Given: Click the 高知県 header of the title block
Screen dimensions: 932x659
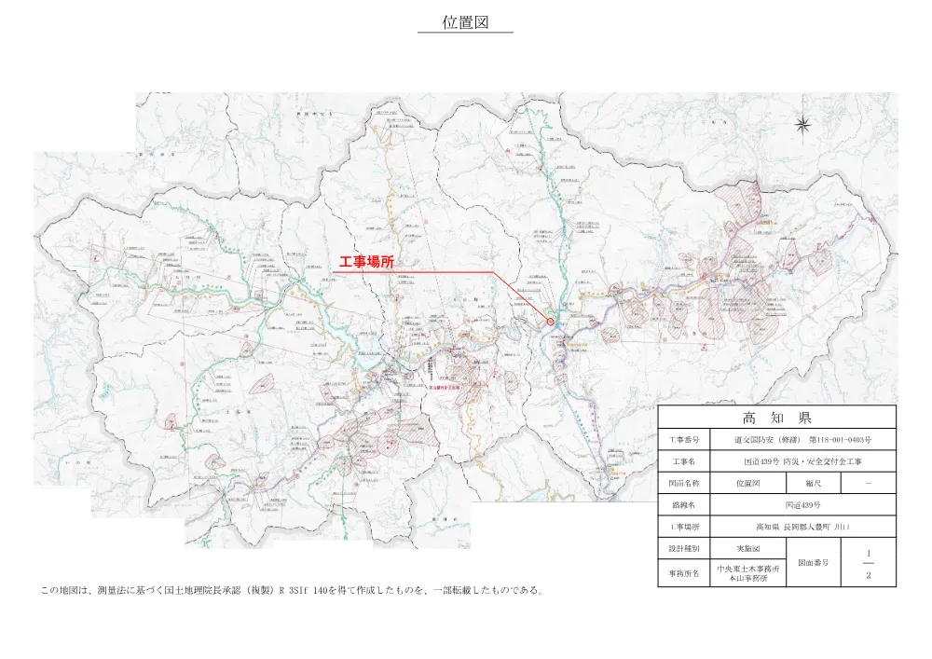Looking at the screenshot, I should click(777, 418).
